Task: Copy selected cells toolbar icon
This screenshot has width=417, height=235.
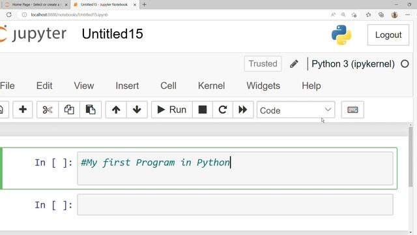Action: [69, 110]
